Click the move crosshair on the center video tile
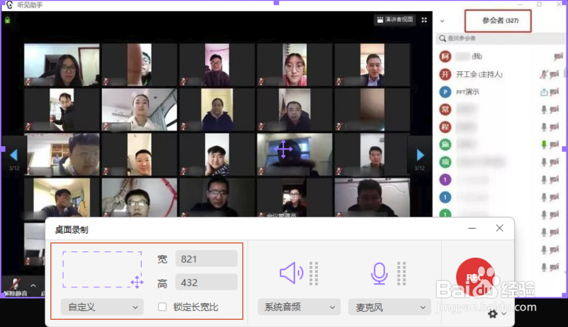This screenshot has width=568, height=327. tap(283, 149)
